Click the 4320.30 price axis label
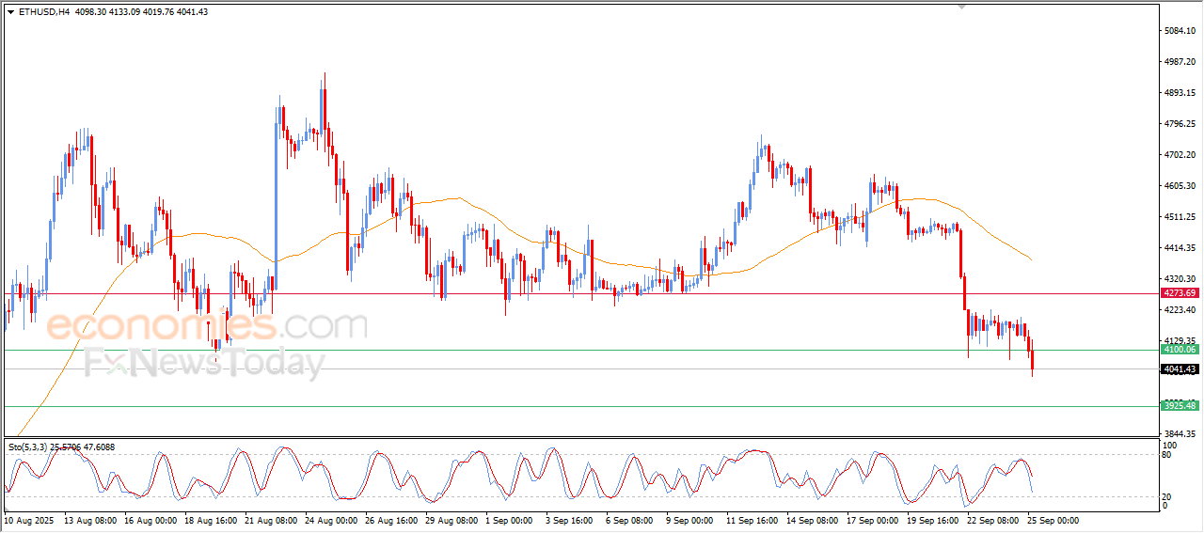Image resolution: width=1204 pixels, height=533 pixels. (1179, 279)
